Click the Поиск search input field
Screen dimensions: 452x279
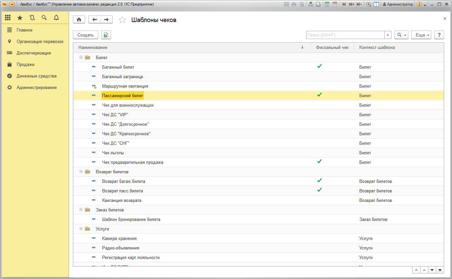(x=345, y=35)
